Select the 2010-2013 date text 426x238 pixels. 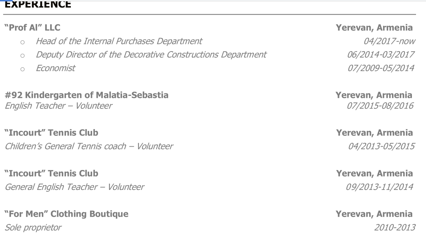395,227
